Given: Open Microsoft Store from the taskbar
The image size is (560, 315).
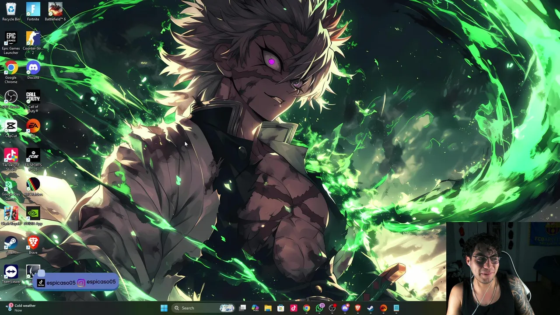Looking at the screenshot, I should (x=281, y=308).
